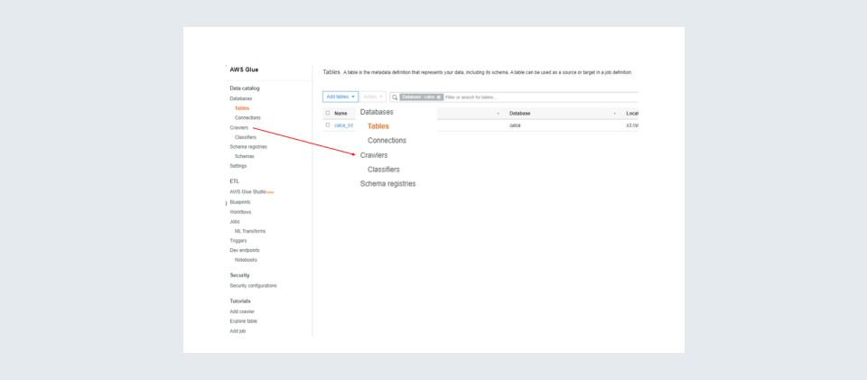Open the Add job tutorial
867x380 pixels.
[x=238, y=331]
